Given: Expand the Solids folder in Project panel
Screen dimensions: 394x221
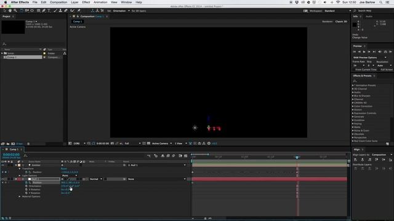Looking at the screenshot, I should [2, 53].
